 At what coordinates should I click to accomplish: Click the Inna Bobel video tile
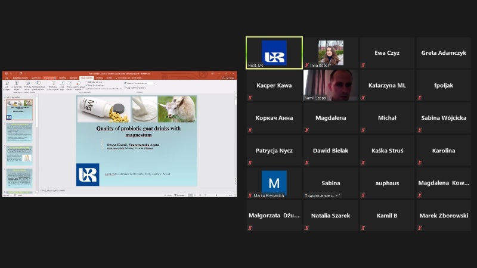coord(331,53)
